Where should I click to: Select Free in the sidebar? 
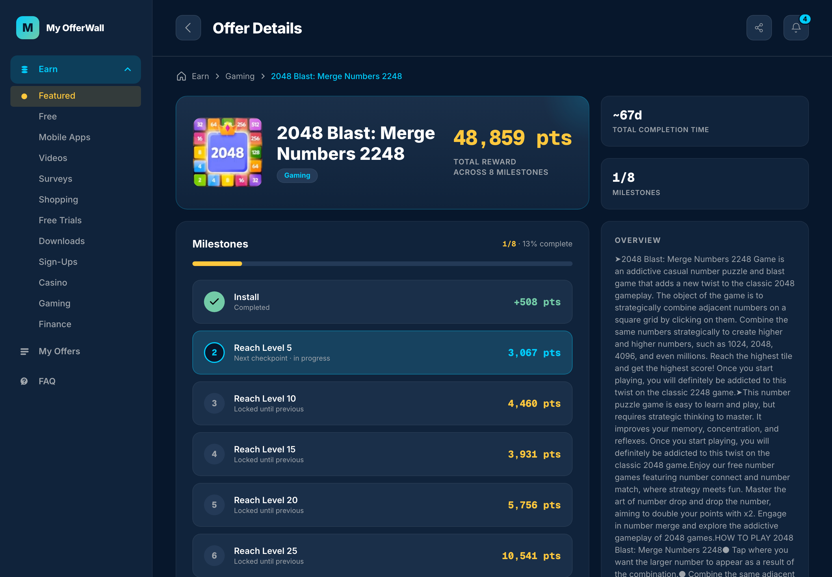pyautogui.click(x=48, y=117)
